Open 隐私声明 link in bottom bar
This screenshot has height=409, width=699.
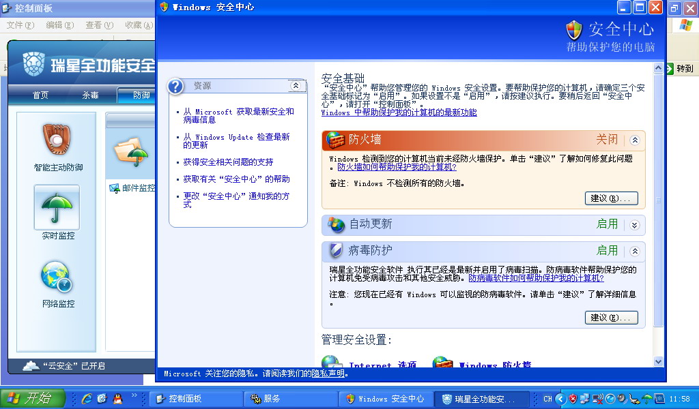pos(328,374)
